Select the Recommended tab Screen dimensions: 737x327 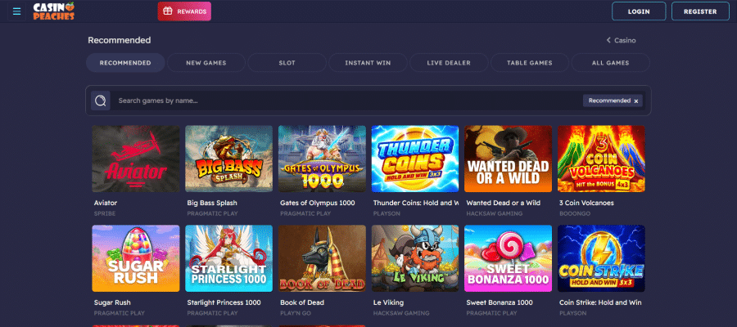point(125,62)
